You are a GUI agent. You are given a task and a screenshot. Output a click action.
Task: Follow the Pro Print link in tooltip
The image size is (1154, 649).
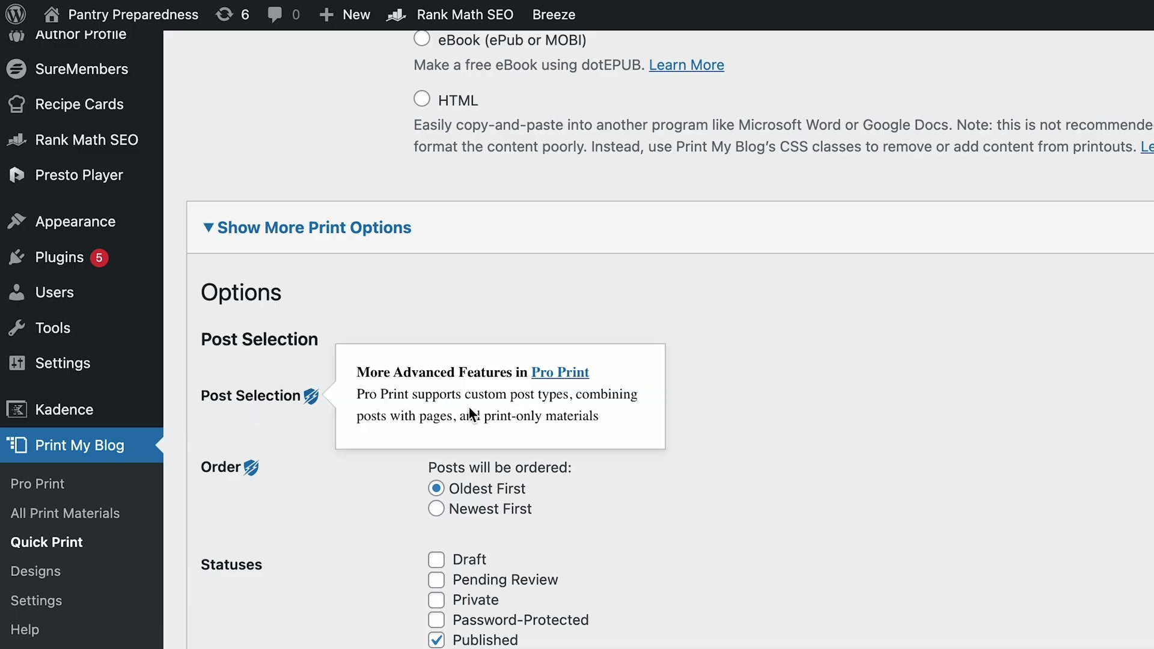560,372
